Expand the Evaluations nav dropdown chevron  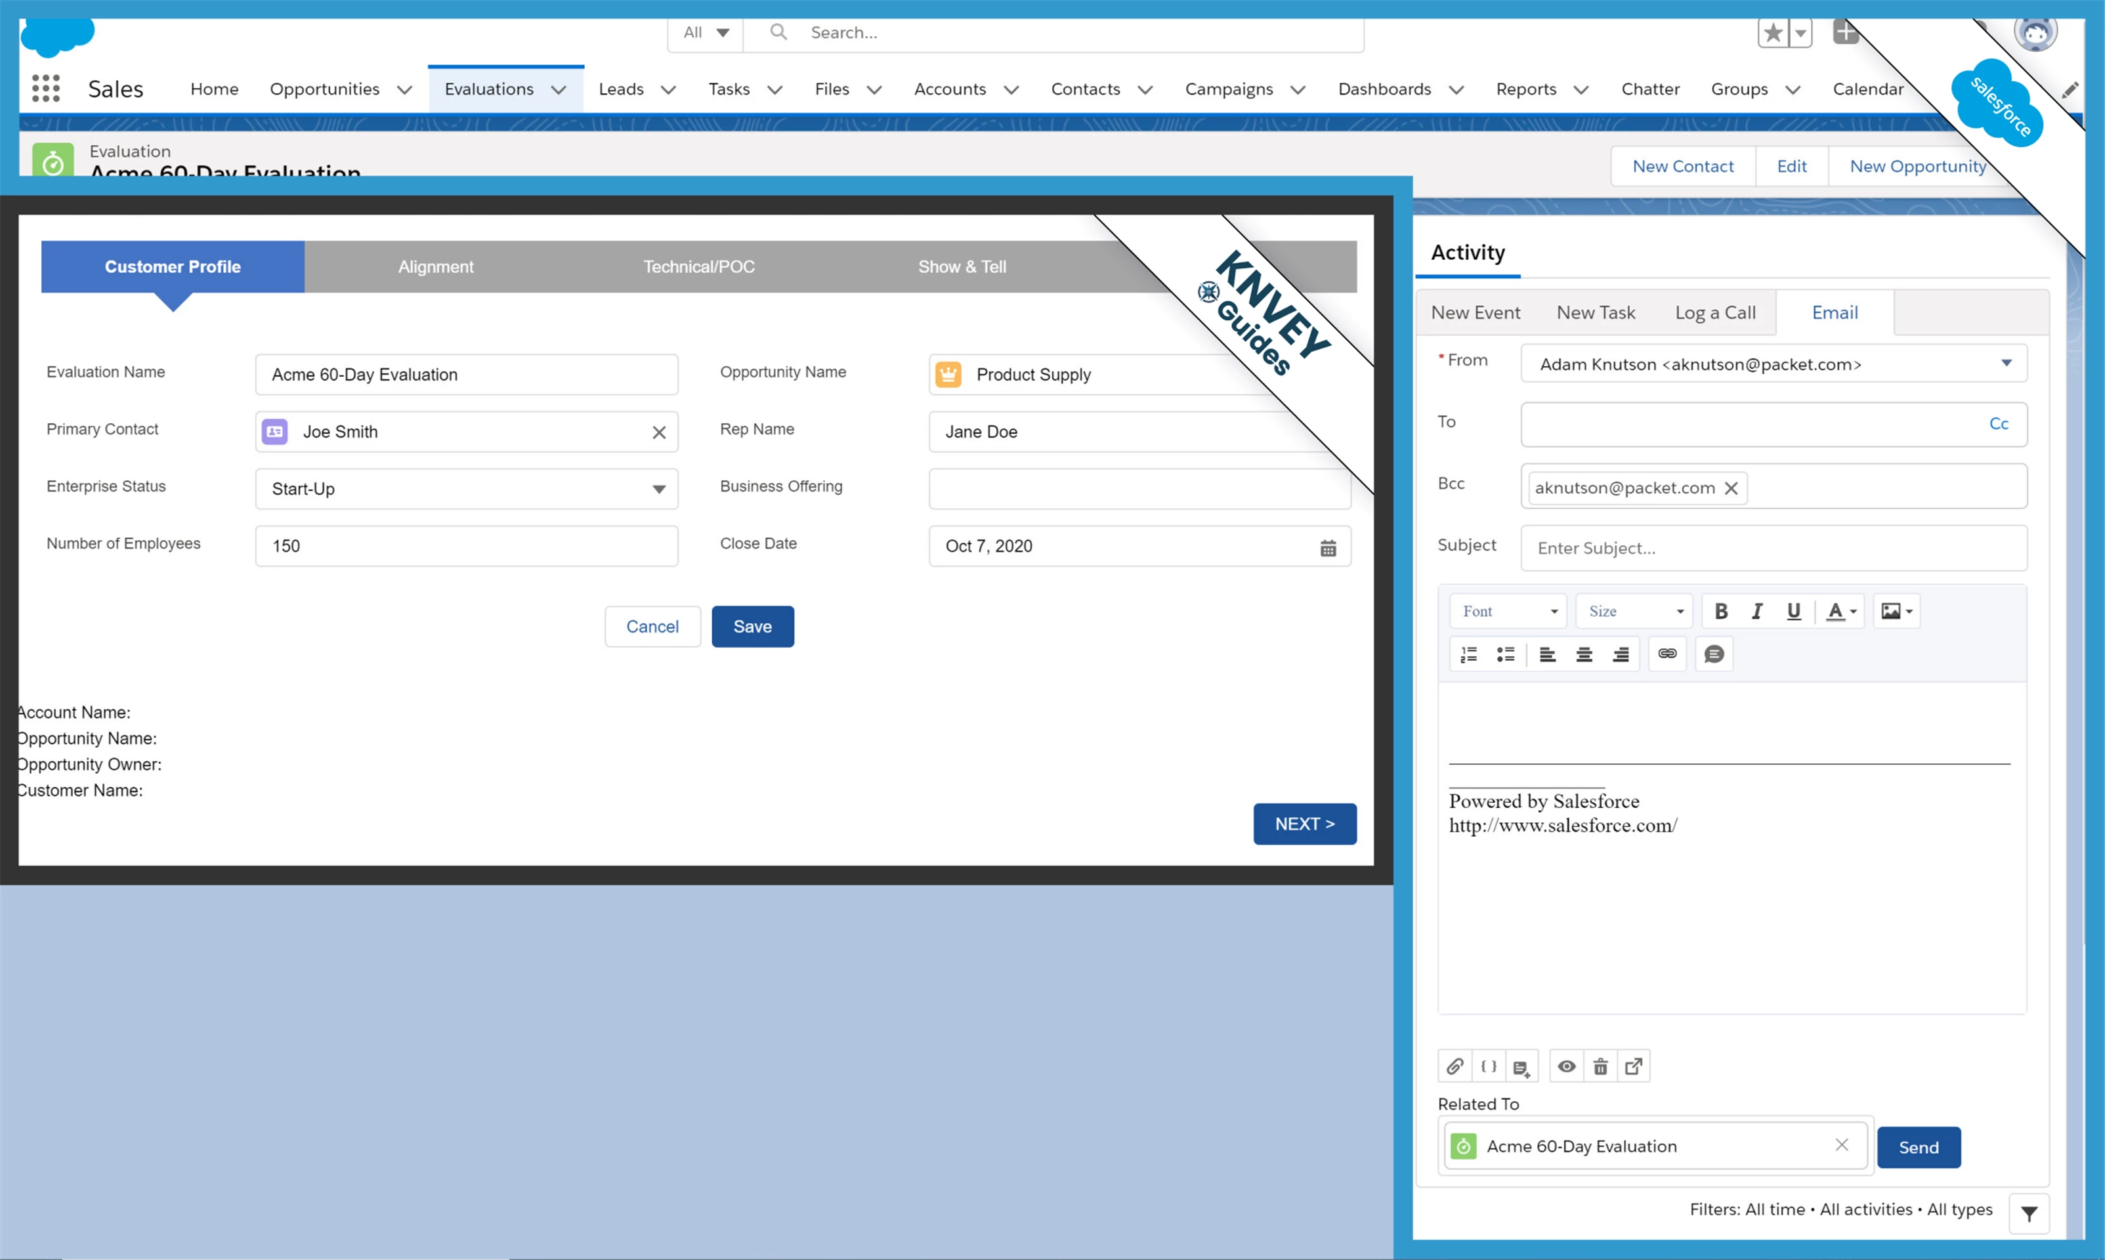pyautogui.click(x=558, y=90)
